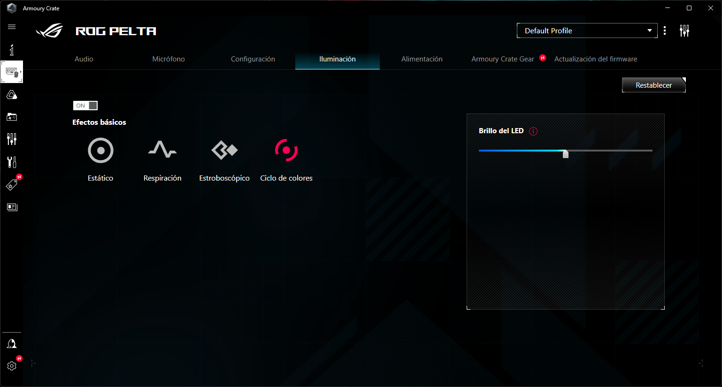Open the Tools wrench icon in sidebar
This screenshot has height=387, width=722.
tap(12, 162)
